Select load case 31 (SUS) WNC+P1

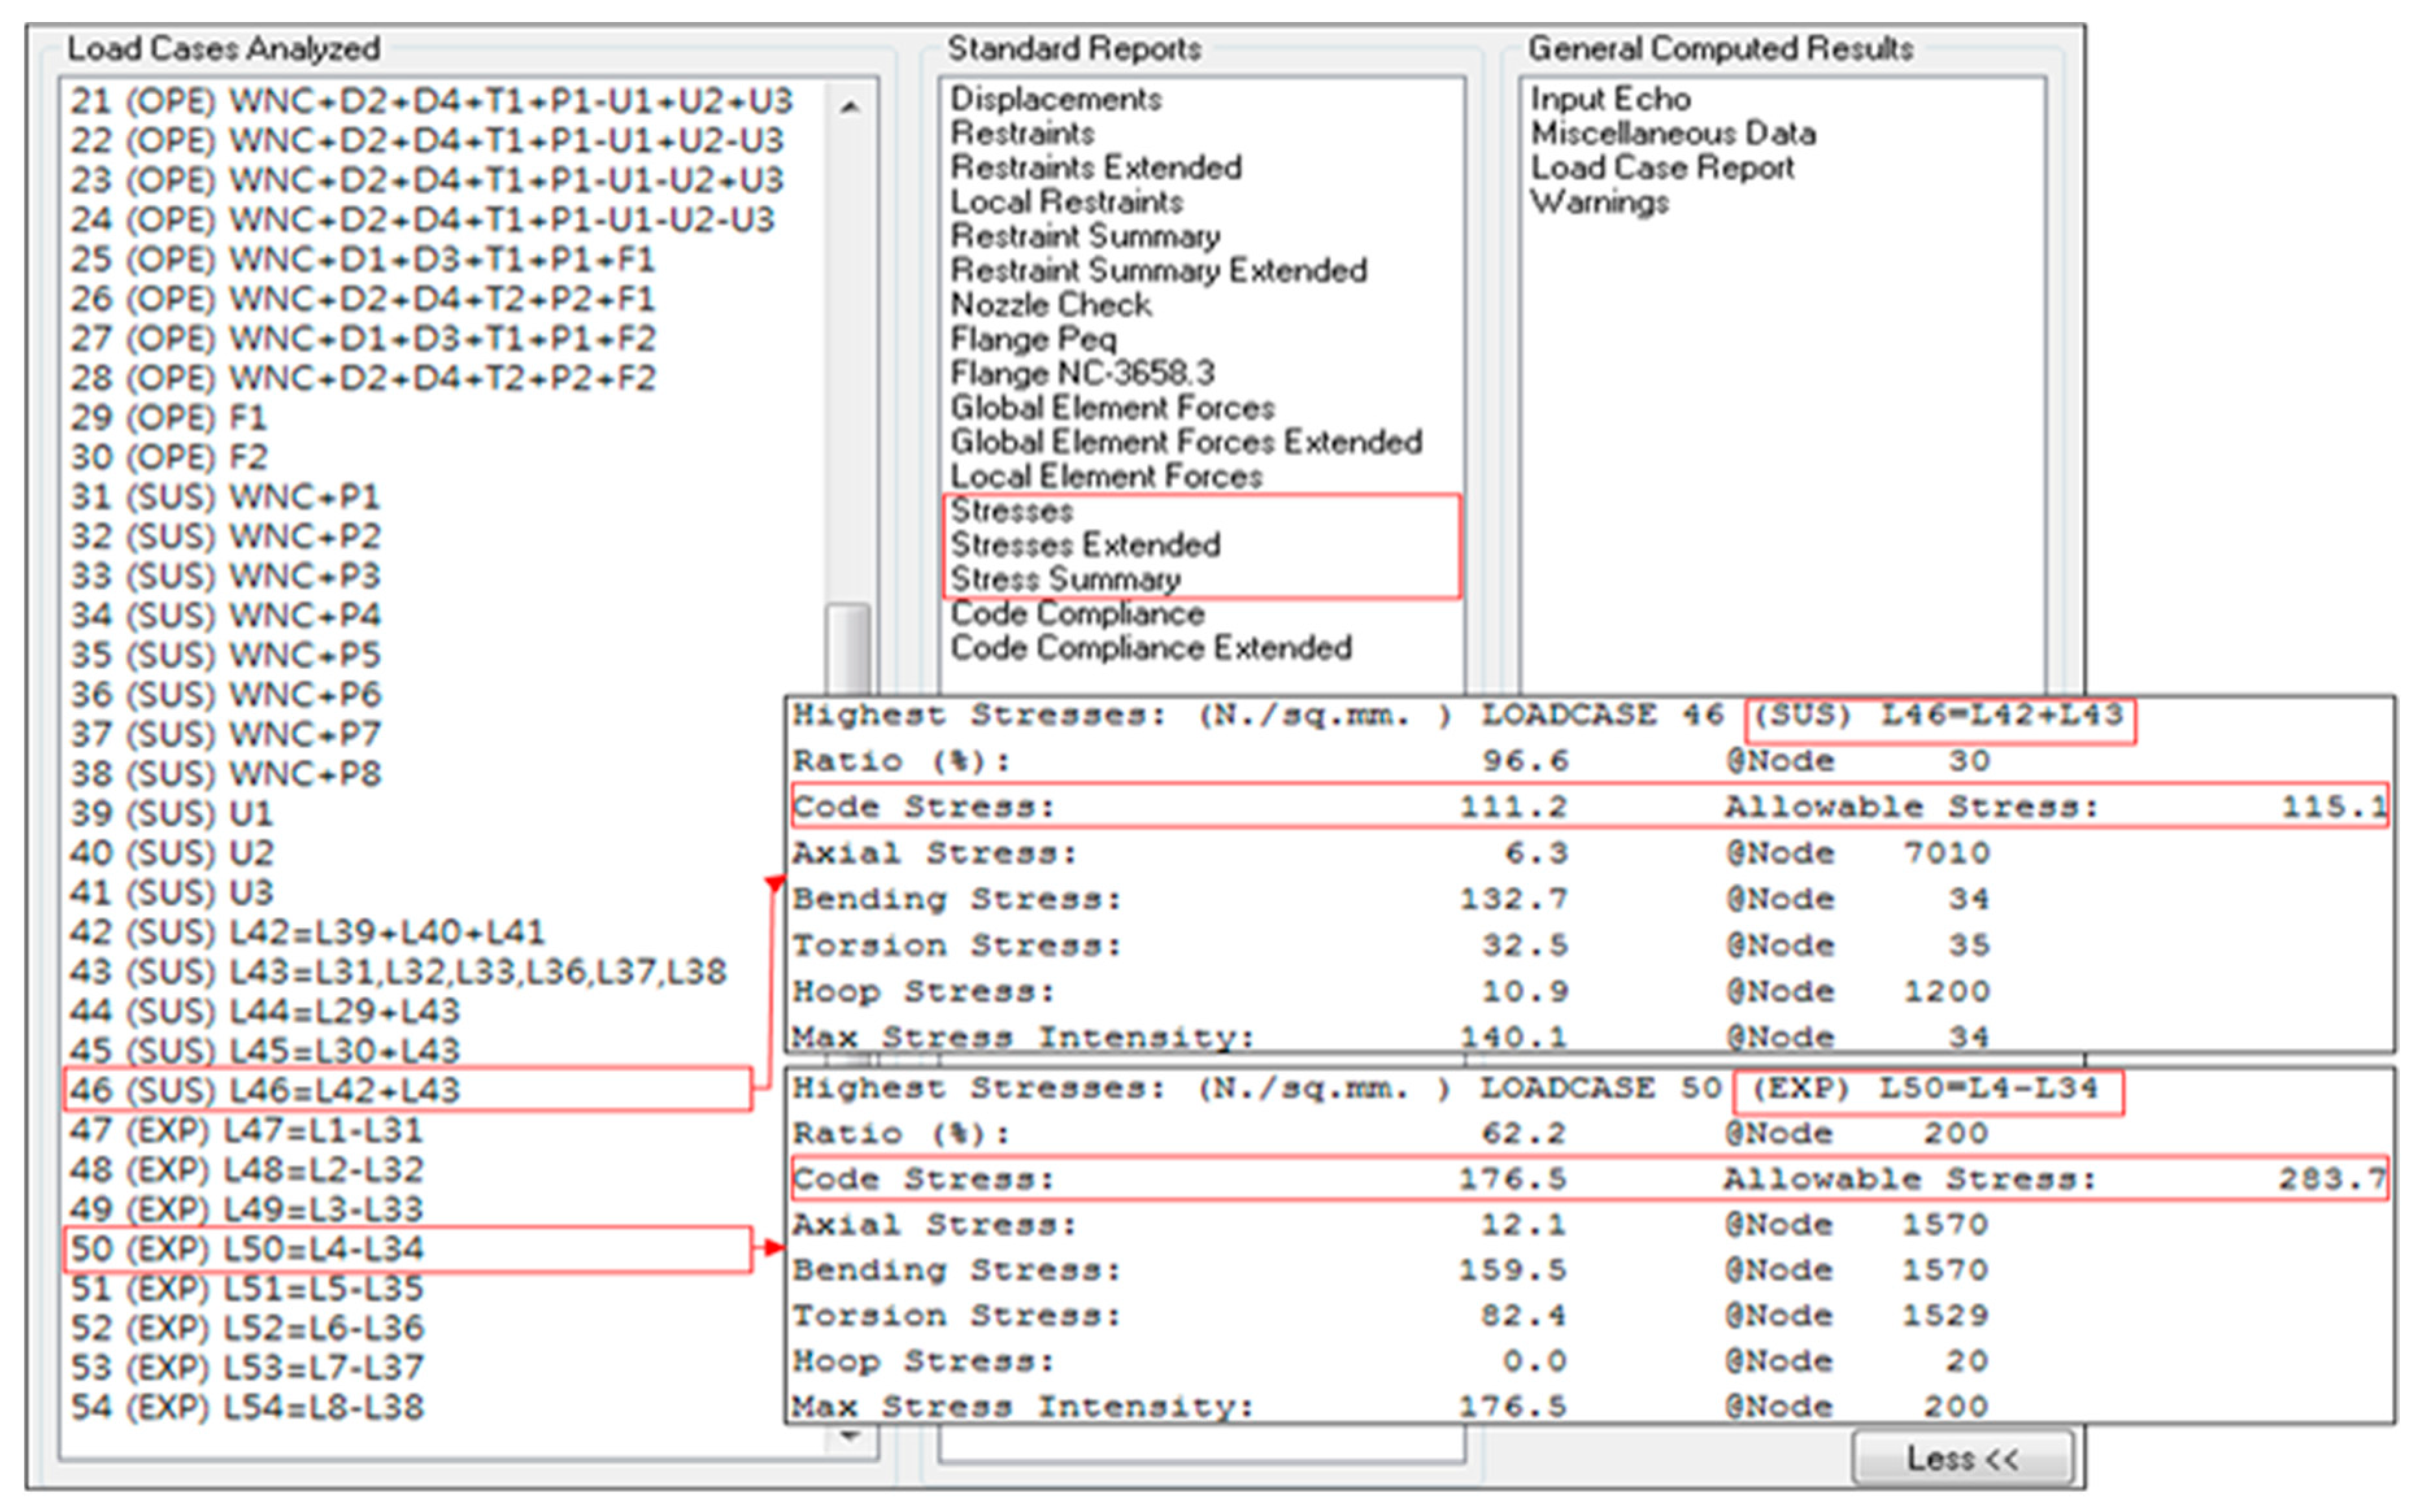point(225,497)
